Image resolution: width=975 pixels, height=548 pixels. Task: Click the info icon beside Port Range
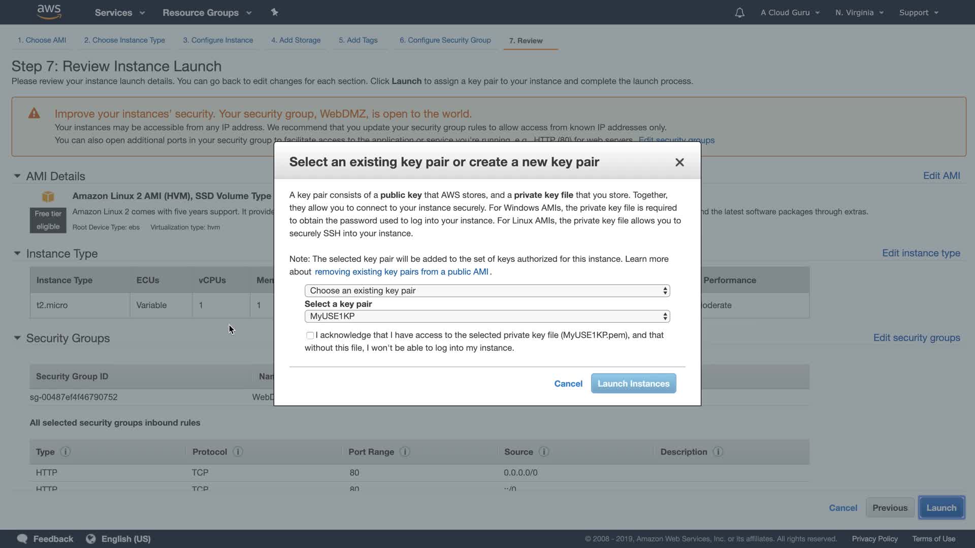pyautogui.click(x=405, y=452)
